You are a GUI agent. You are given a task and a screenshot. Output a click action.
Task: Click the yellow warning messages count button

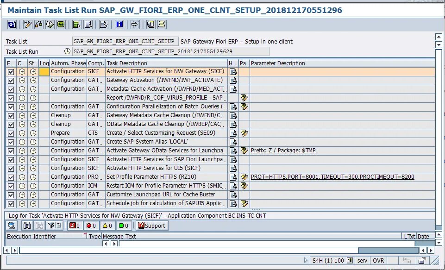coord(107,226)
